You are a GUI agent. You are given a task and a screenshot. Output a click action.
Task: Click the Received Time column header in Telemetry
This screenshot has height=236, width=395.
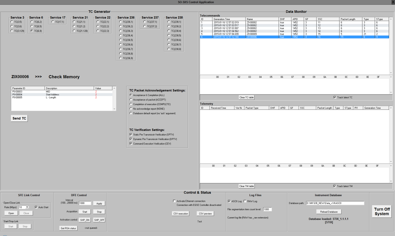tap(222, 108)
